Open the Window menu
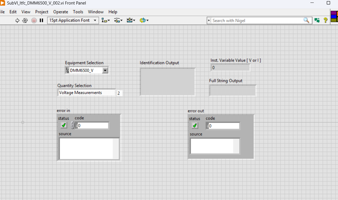 tap(96, 12)
